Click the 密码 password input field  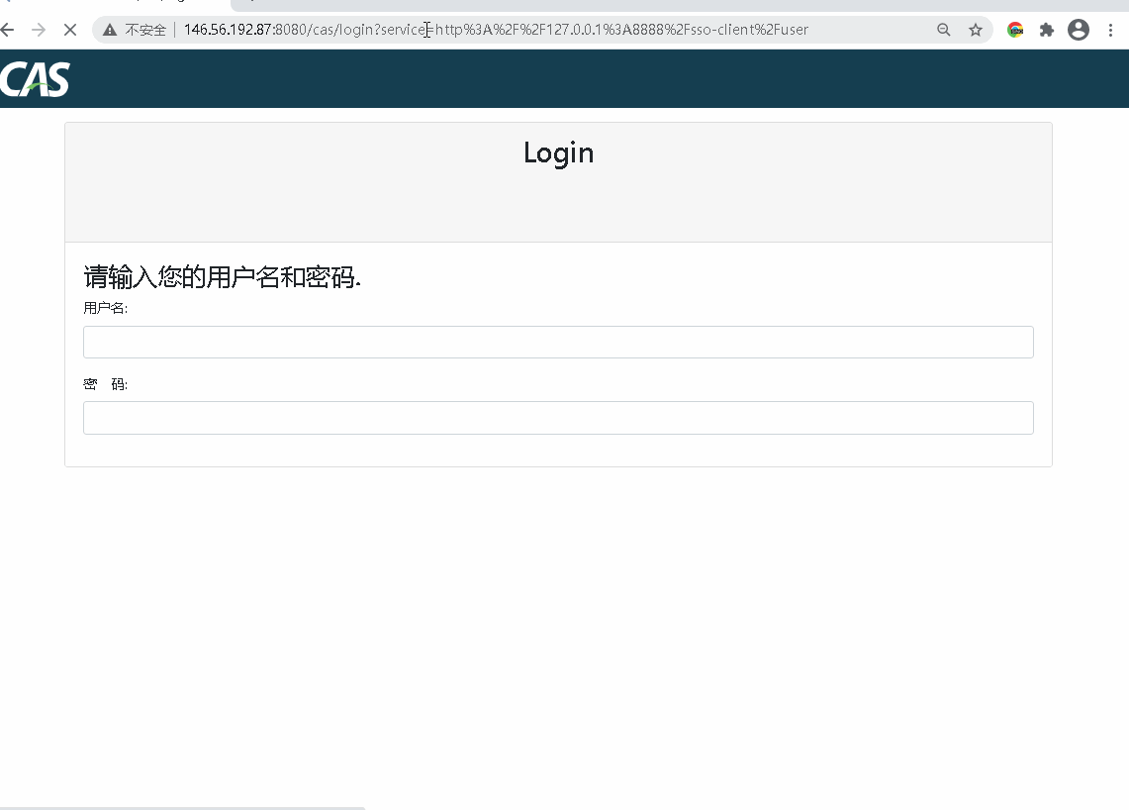tap(557, 417)
